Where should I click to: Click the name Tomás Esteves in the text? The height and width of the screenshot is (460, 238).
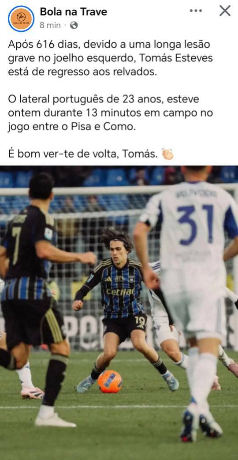click(x=176, y=58)
